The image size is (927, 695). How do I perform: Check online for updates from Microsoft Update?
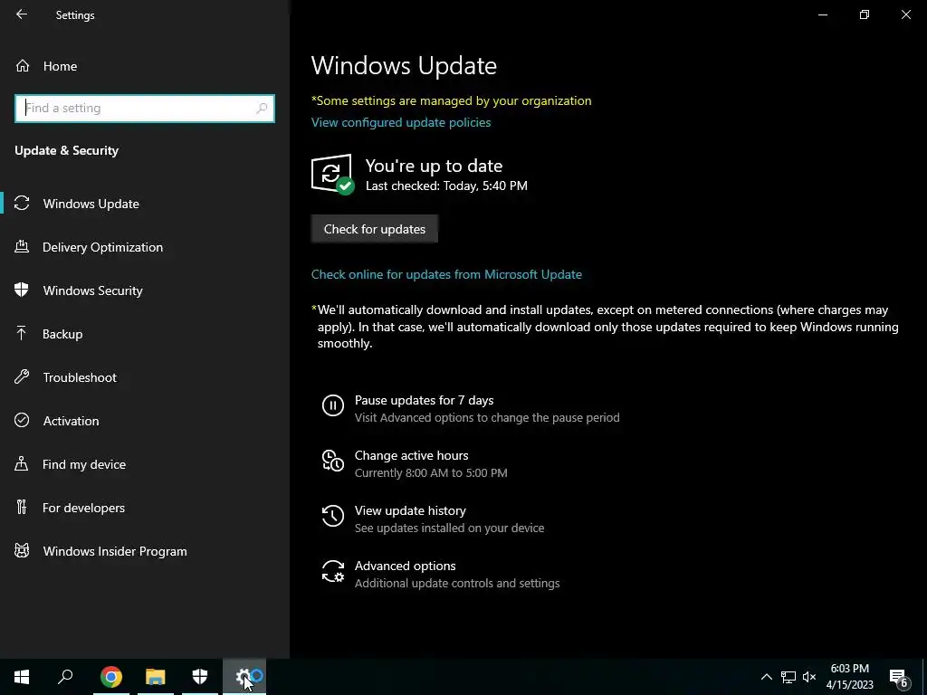tap(446, 274)
